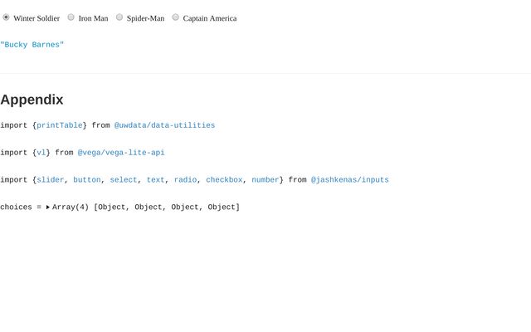Click the "Bucky Barnes" output value

click(32, 45)
